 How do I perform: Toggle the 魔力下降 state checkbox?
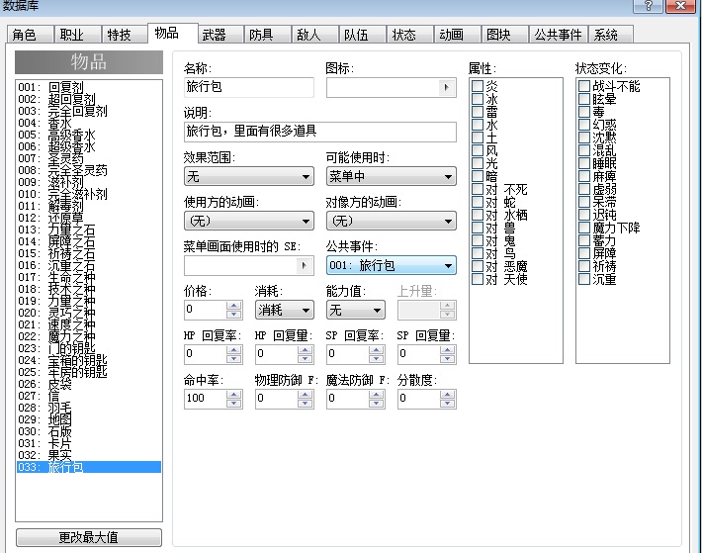coord(583,228)
